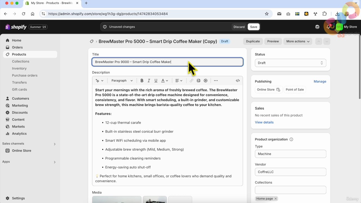Open the Paragraph style dropdown
Image resolution: width=361 pixels, height=203 pixels.
[122, 81]
